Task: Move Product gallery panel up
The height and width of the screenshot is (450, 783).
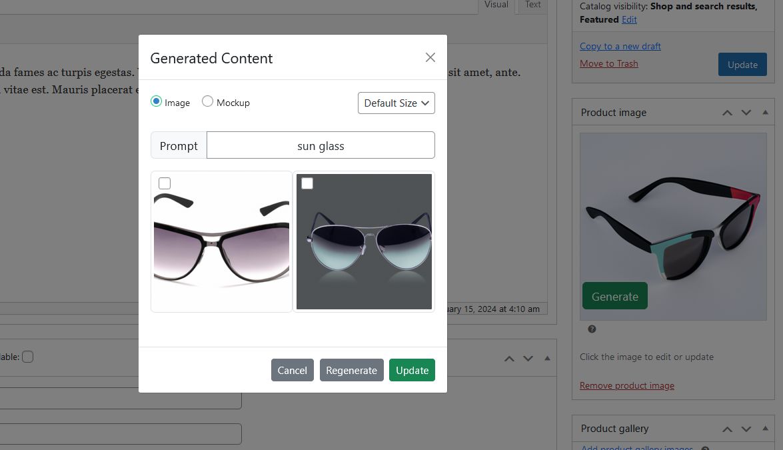Action: 727,429
